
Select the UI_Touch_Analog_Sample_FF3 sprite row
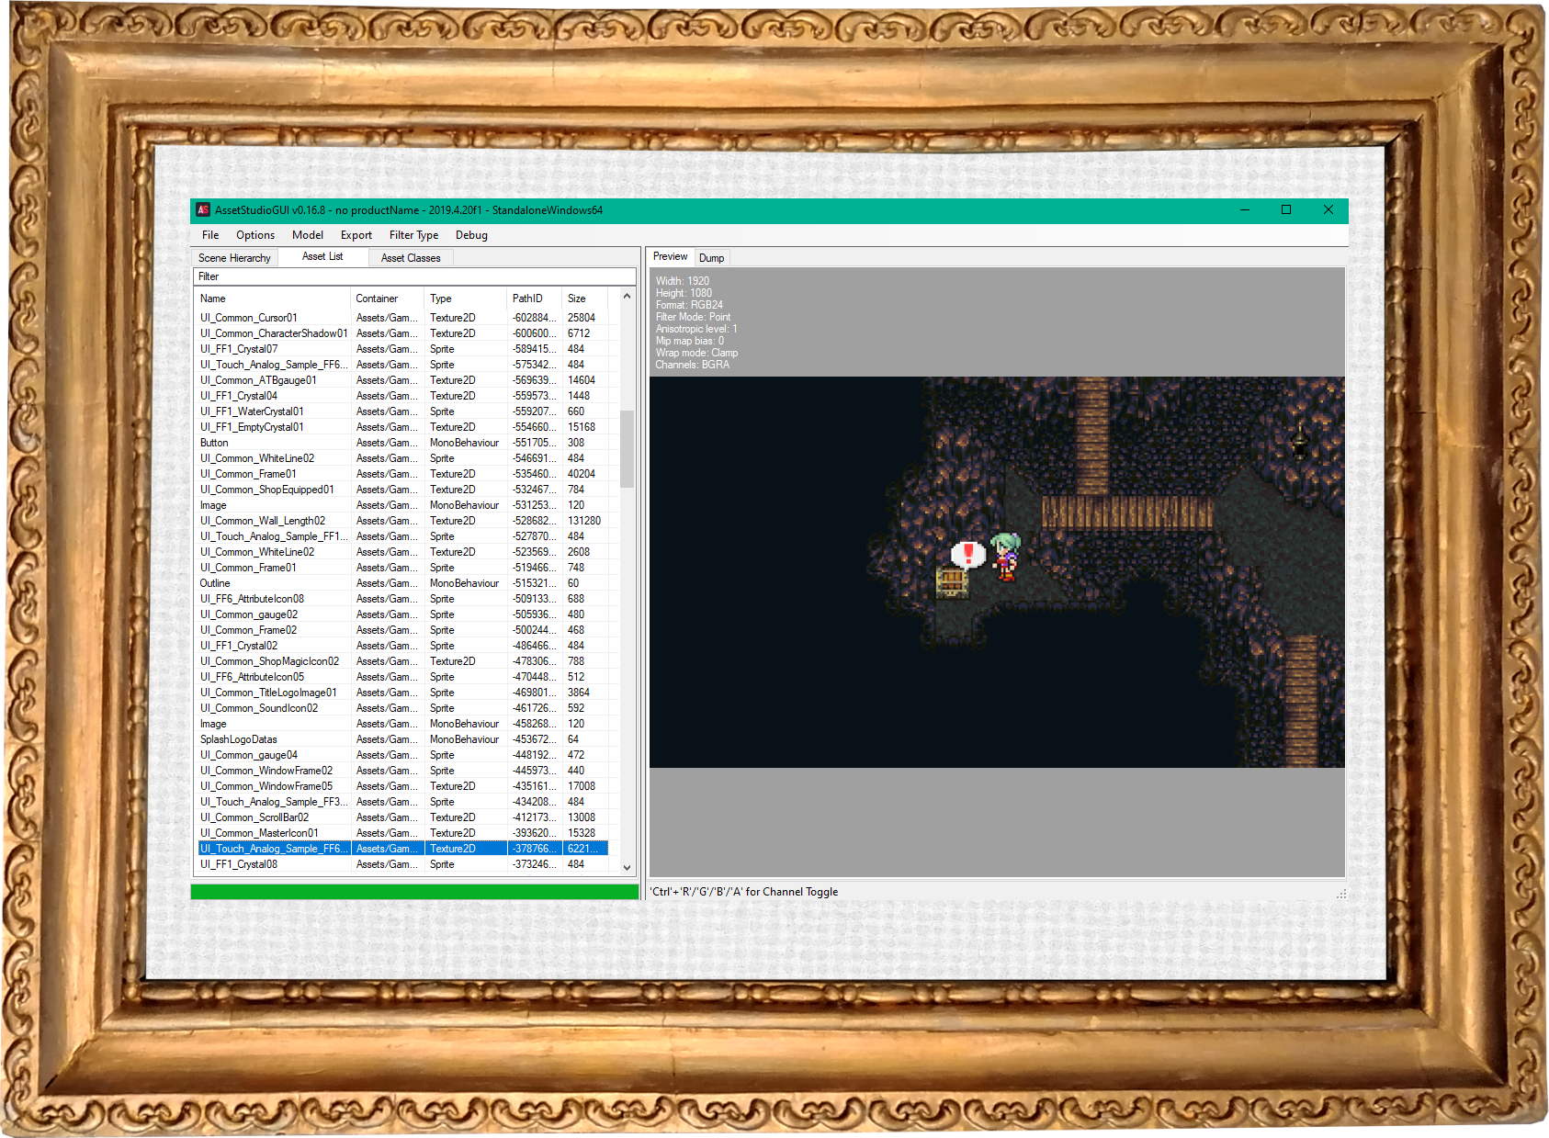coord(402,802)
